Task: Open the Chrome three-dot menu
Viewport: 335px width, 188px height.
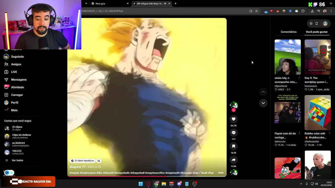Action: click(331, 11)
